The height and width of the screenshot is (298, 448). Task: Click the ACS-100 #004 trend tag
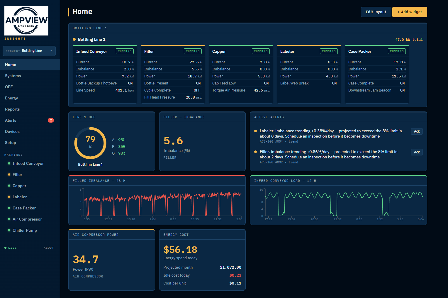pyautogui.click(x=279, y=142)
